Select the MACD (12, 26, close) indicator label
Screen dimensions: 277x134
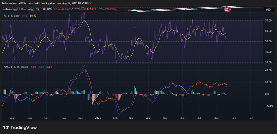click(x=16, y=67)
